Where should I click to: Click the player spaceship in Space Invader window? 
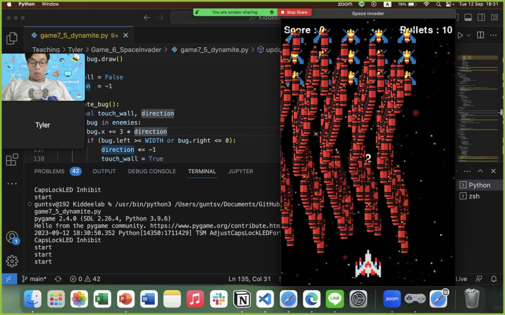pyautogui.click(x=368, y=264)
